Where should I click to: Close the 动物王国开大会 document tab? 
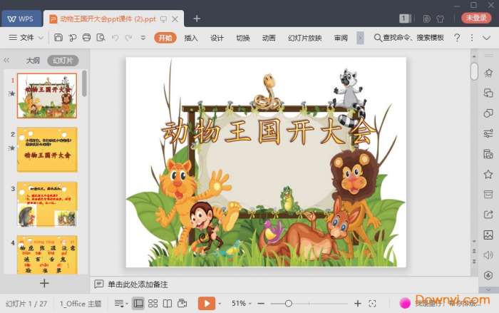click(175, 19)
